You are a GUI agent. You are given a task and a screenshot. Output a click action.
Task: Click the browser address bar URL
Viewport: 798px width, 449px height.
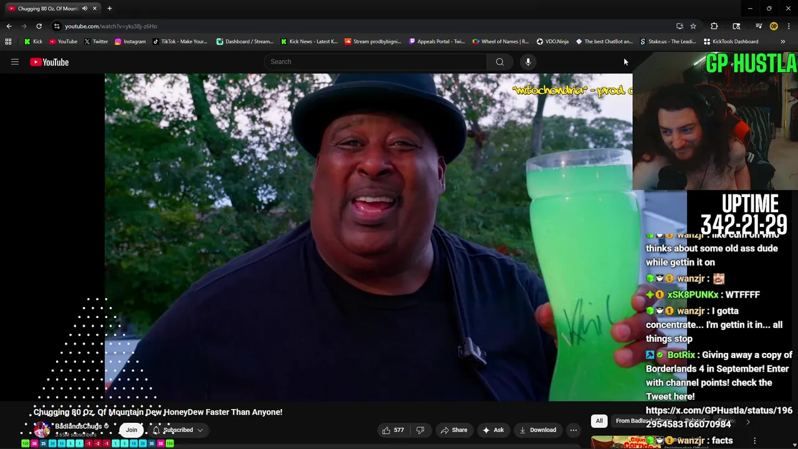click(x=111, y=26)
